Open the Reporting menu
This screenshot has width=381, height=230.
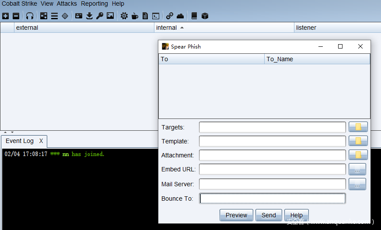pyautogui.click(x=94, y=3)
